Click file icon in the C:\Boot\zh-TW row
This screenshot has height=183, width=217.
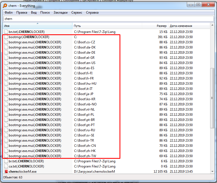(6, 156)
